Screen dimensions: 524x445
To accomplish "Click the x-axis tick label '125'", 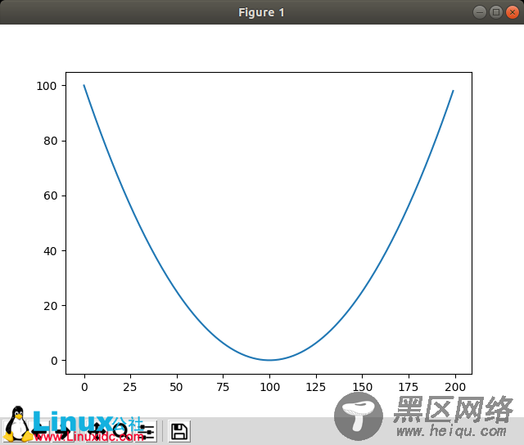I will 315,387.
